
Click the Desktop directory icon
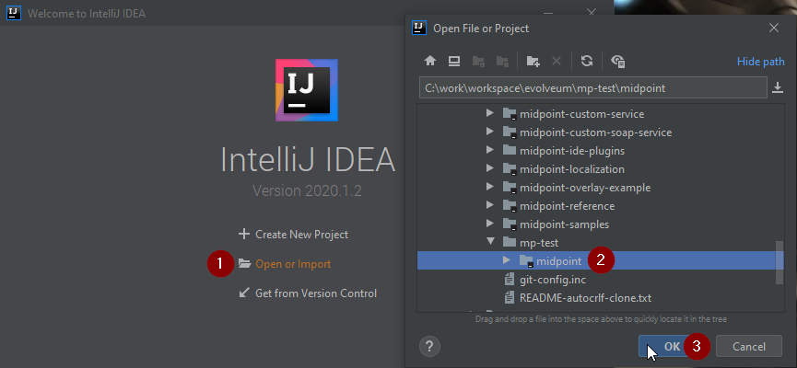pyautogui.click(x=454, y=62)
